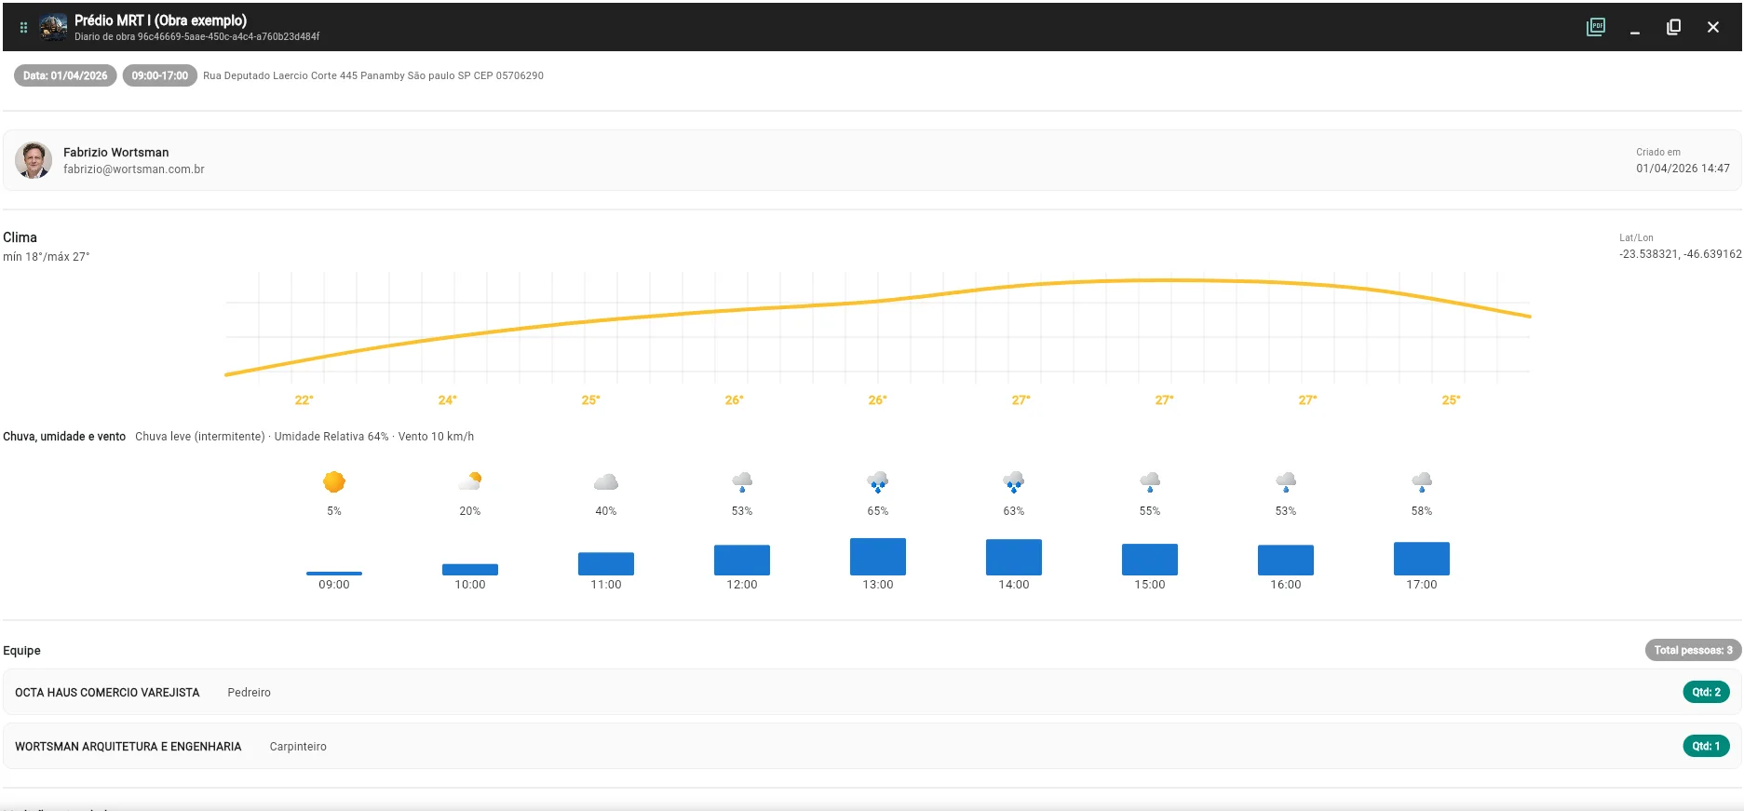Viewport: 1744px width, 811px height.
Task: Select the WORTSMAN ARQUITETURA E ENGENHARIA row
Action: [872, 746]
